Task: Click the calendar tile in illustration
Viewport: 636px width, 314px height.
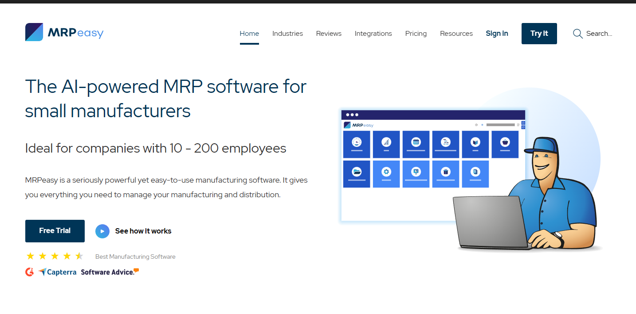Action: 416,144
